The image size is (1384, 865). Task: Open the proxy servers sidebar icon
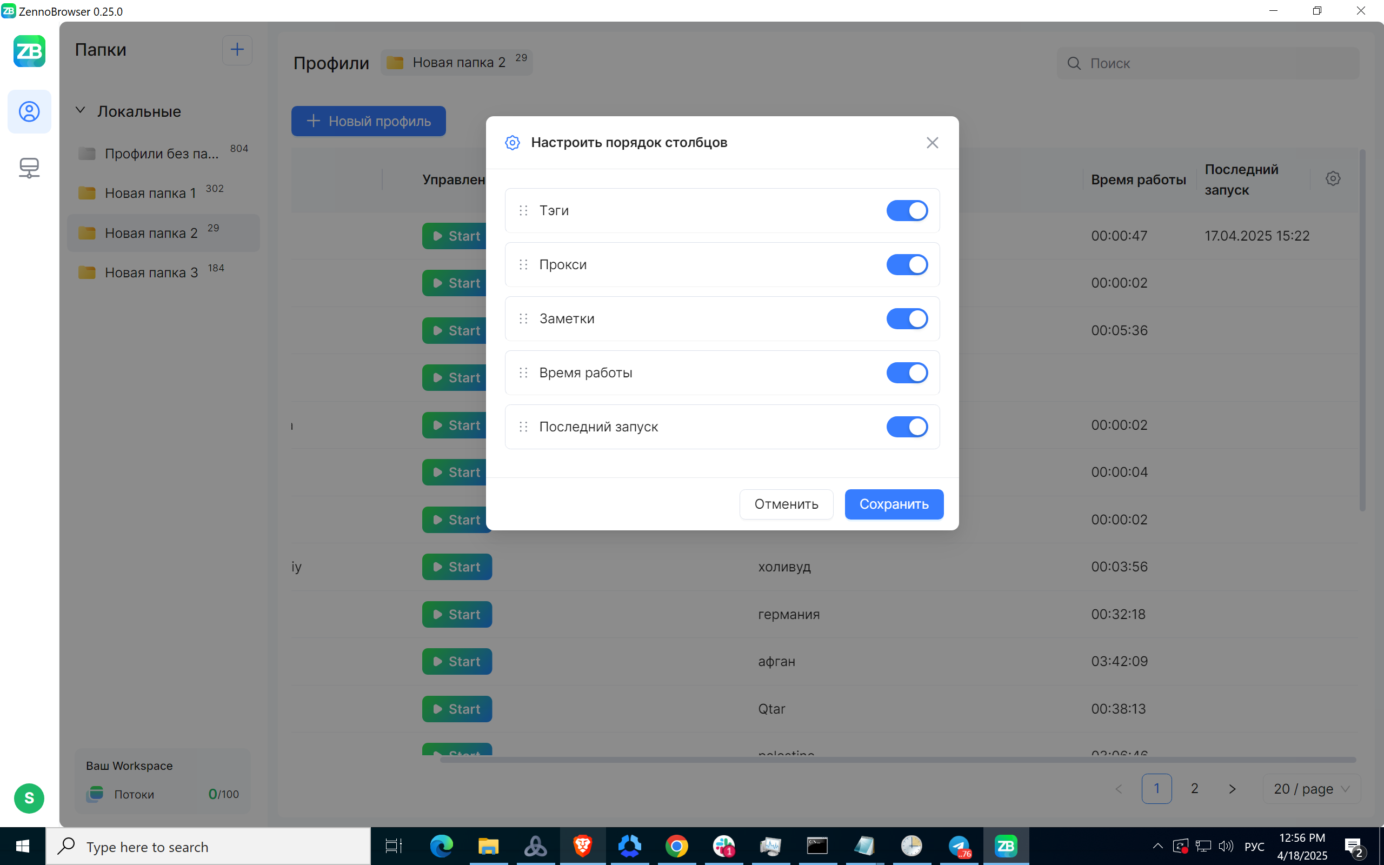pyautogui.click(x=29, y=168)
